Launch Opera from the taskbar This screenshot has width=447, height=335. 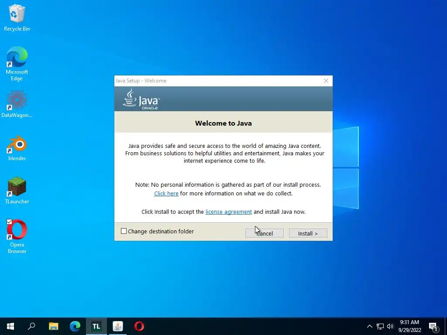click(x=139, y=326)
